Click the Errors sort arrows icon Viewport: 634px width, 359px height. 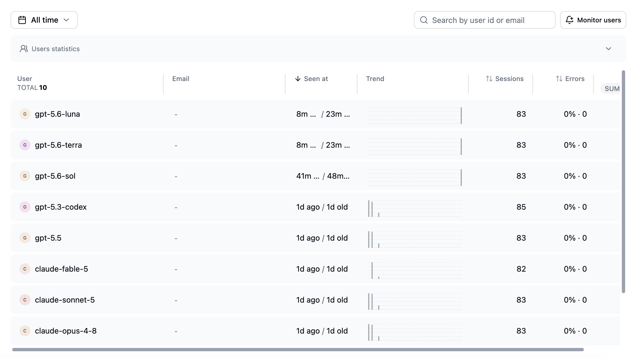tap(559, 79)
